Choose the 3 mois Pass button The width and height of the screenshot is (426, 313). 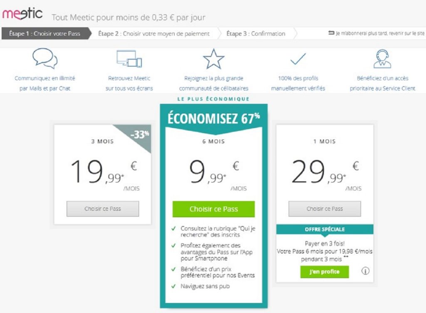coord(103,209)
